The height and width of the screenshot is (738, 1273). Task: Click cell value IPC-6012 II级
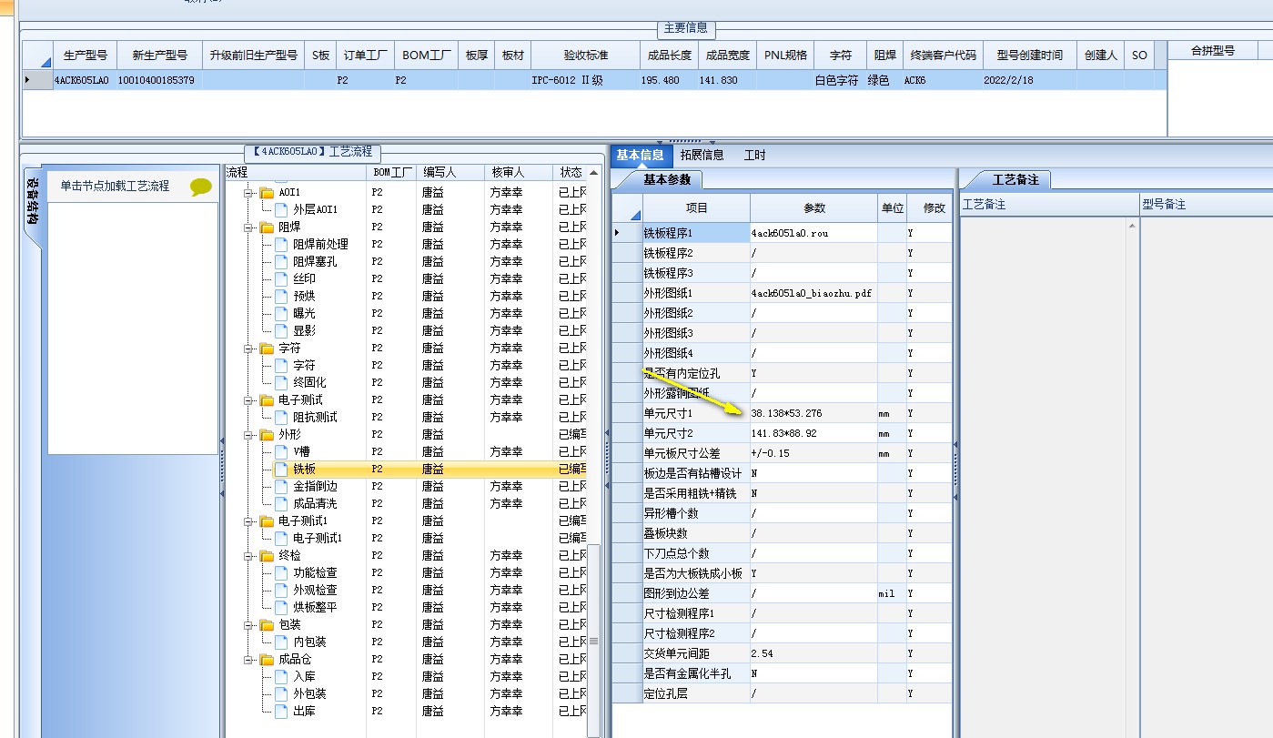567,81
